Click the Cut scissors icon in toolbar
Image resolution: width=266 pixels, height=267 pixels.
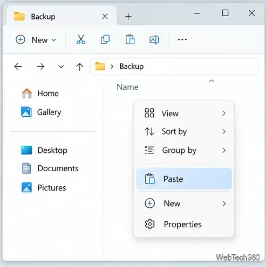coord(81,40)
